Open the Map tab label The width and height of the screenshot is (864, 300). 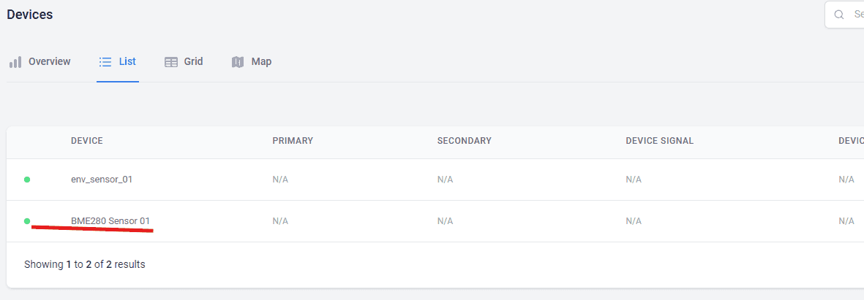pyautogui.click(x=261, y=61)
